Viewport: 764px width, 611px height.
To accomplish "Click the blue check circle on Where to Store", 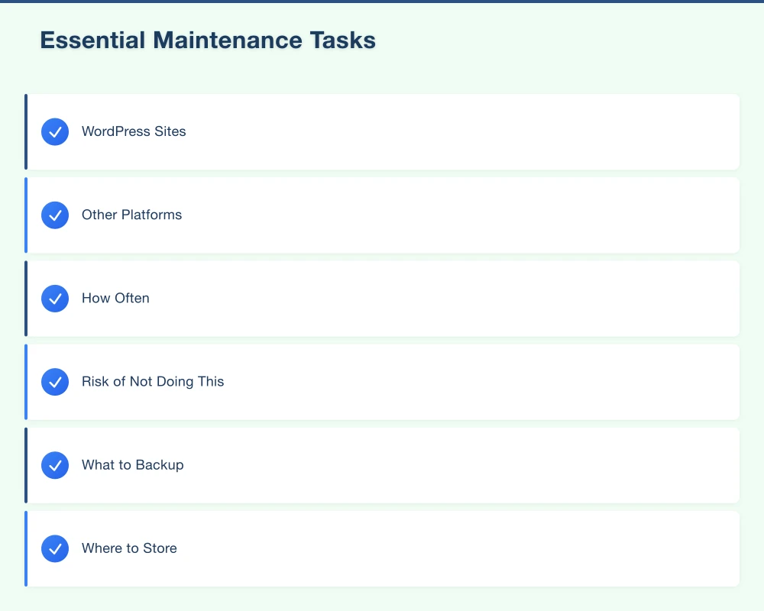I will pyautogui.click(x=54, y=548).
